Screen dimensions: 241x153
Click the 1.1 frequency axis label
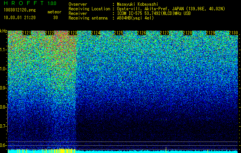pyautogui.click(x=3, y=50)
